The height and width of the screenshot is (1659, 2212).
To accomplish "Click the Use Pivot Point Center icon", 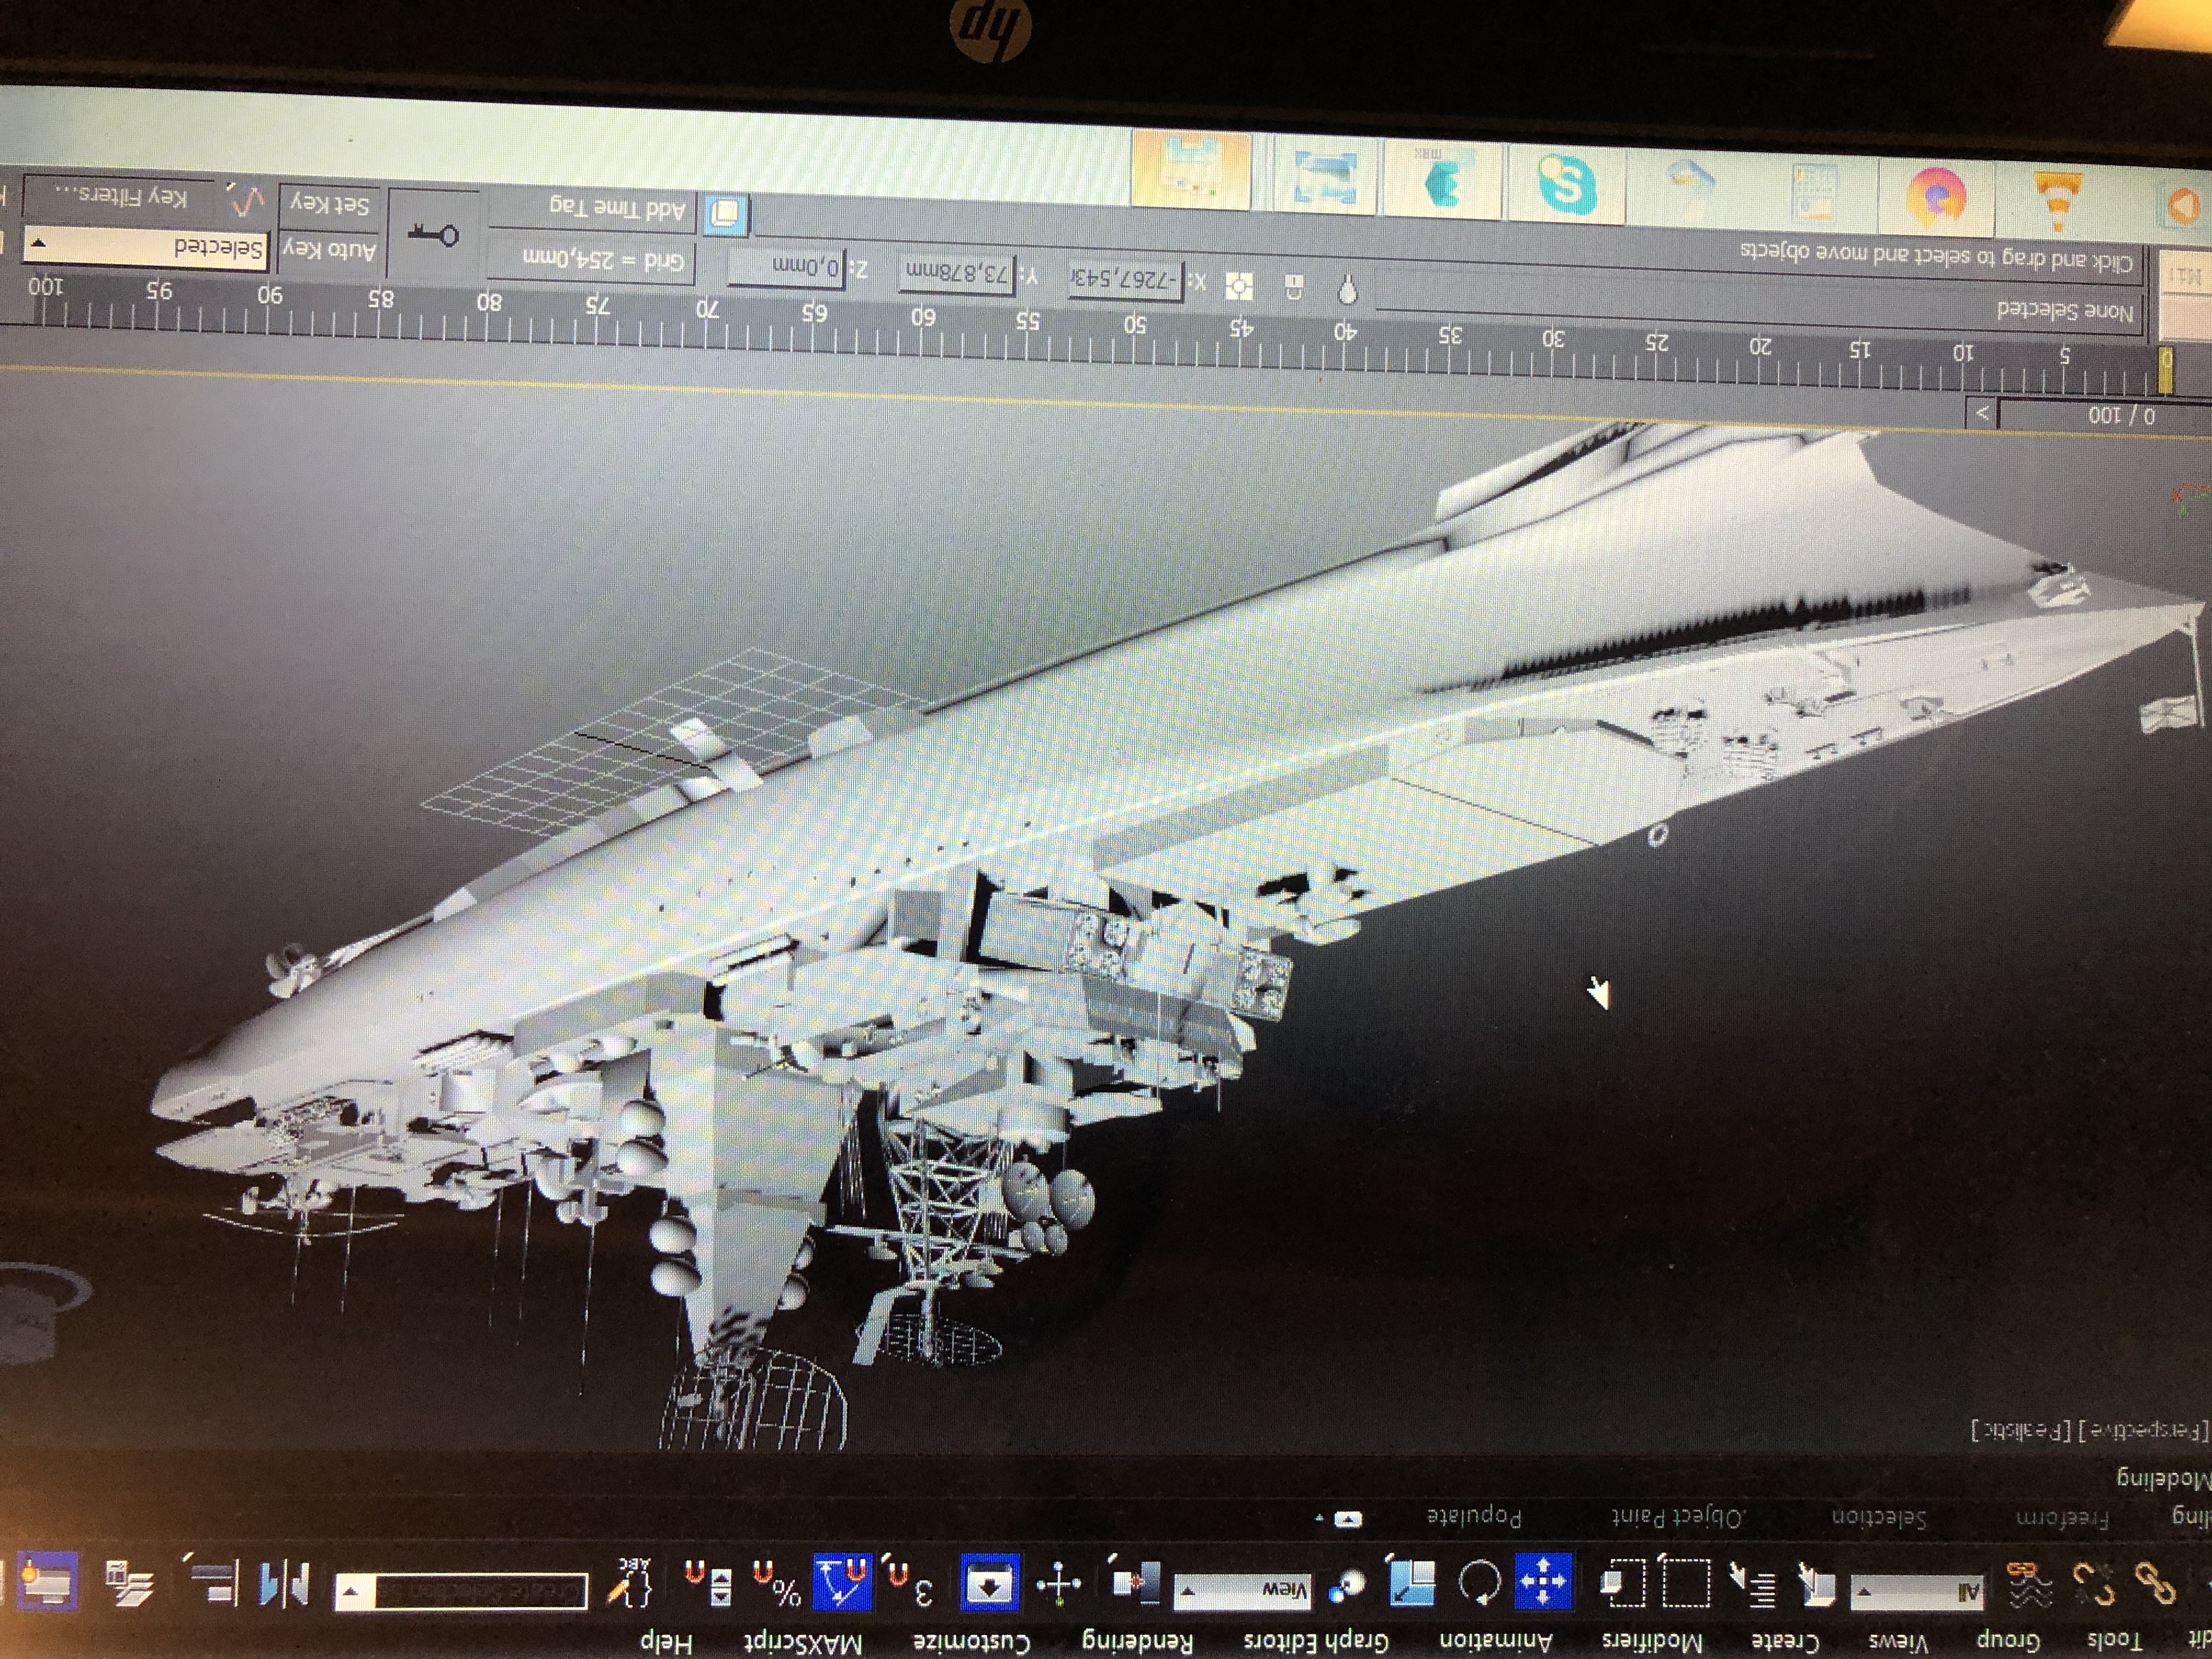I will 1136,1584.
